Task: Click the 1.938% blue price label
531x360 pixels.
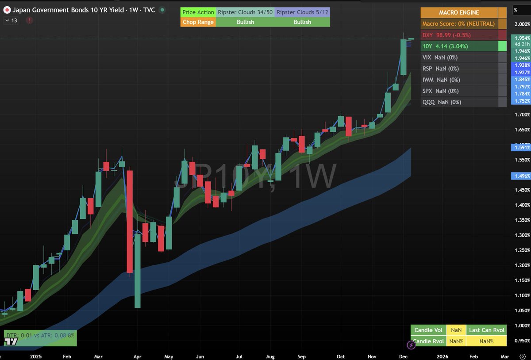Action: point(521,65)
